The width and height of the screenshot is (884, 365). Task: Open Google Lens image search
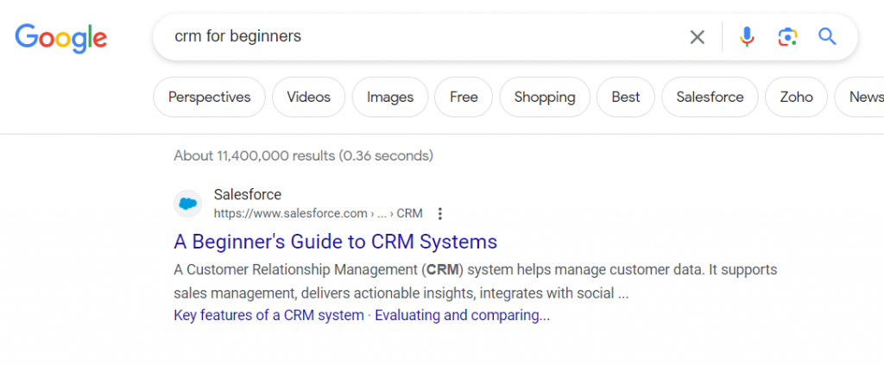pos(786,37)
